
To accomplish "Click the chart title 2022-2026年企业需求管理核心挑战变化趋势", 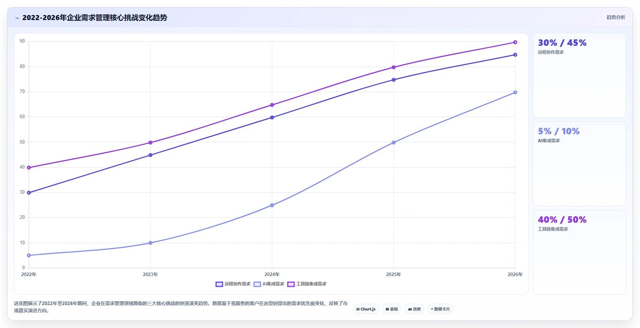I will pos(95,18).
